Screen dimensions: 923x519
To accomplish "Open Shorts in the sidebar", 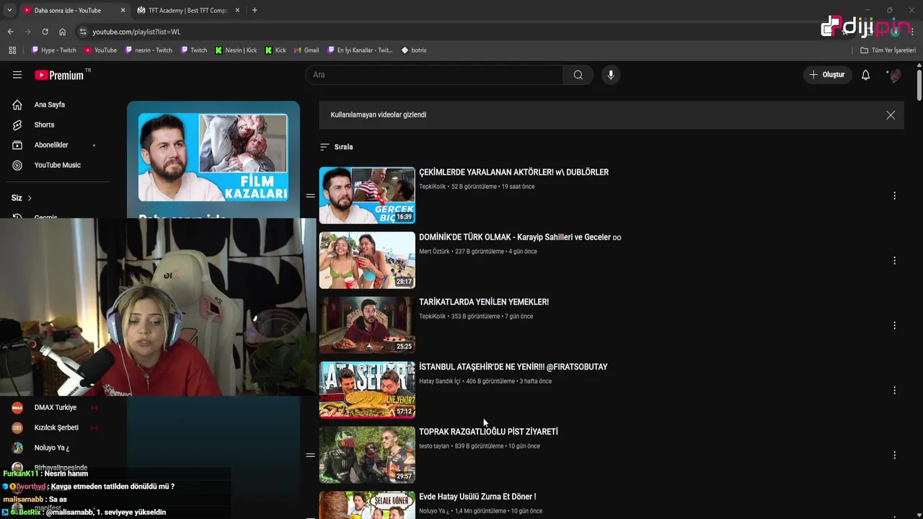I will [44, 125].
